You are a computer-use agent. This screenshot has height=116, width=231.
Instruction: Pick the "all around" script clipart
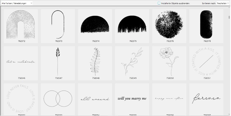95,100
